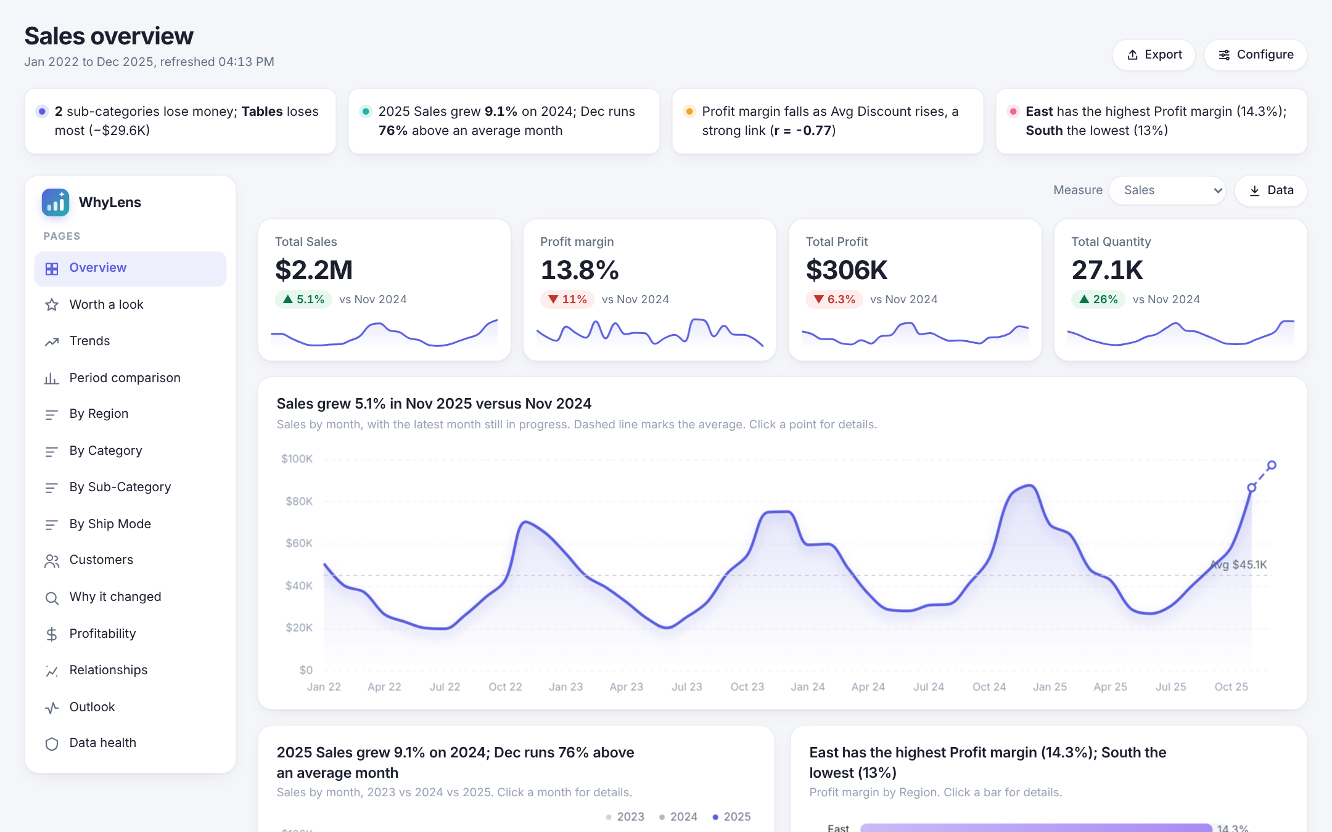This screenshot has height=832, width=1332.
Task: Open the 2025 Sales grew 9.1% insight card
Action: [x=504, y=121]
